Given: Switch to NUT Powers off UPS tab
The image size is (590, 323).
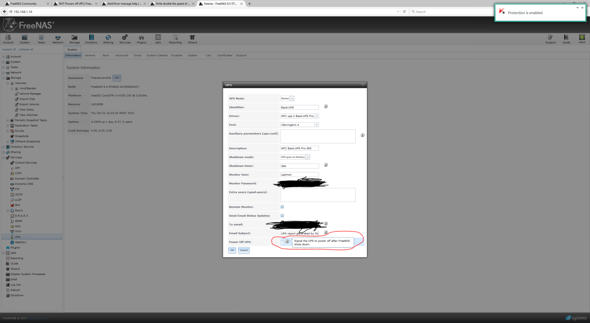Looking at the screenshot, I should pos(76,4).
